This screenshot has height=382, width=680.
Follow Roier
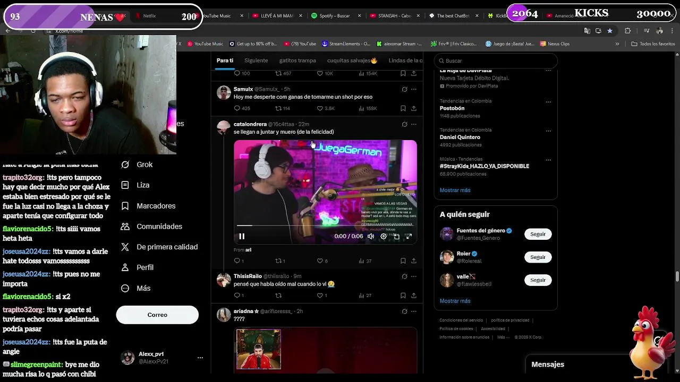tap(538, 257)
